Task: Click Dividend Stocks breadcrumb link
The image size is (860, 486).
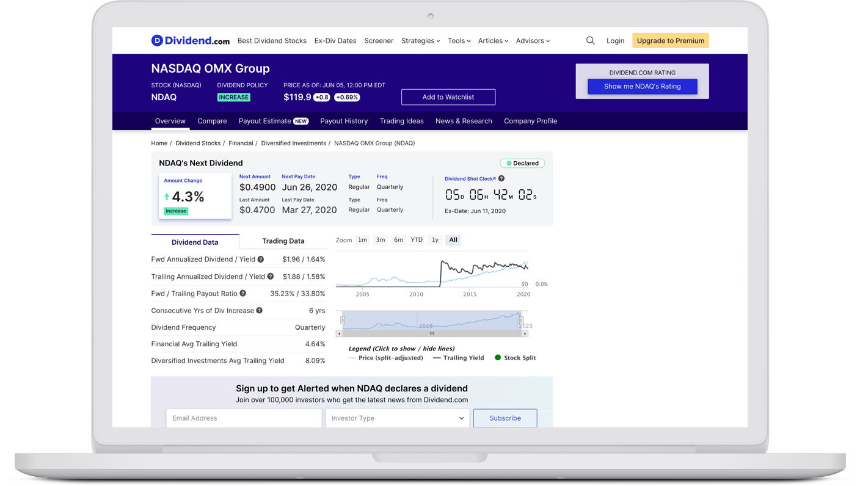Action: 198,143
